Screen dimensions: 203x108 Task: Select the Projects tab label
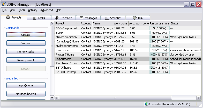click(x=17, y=17)
